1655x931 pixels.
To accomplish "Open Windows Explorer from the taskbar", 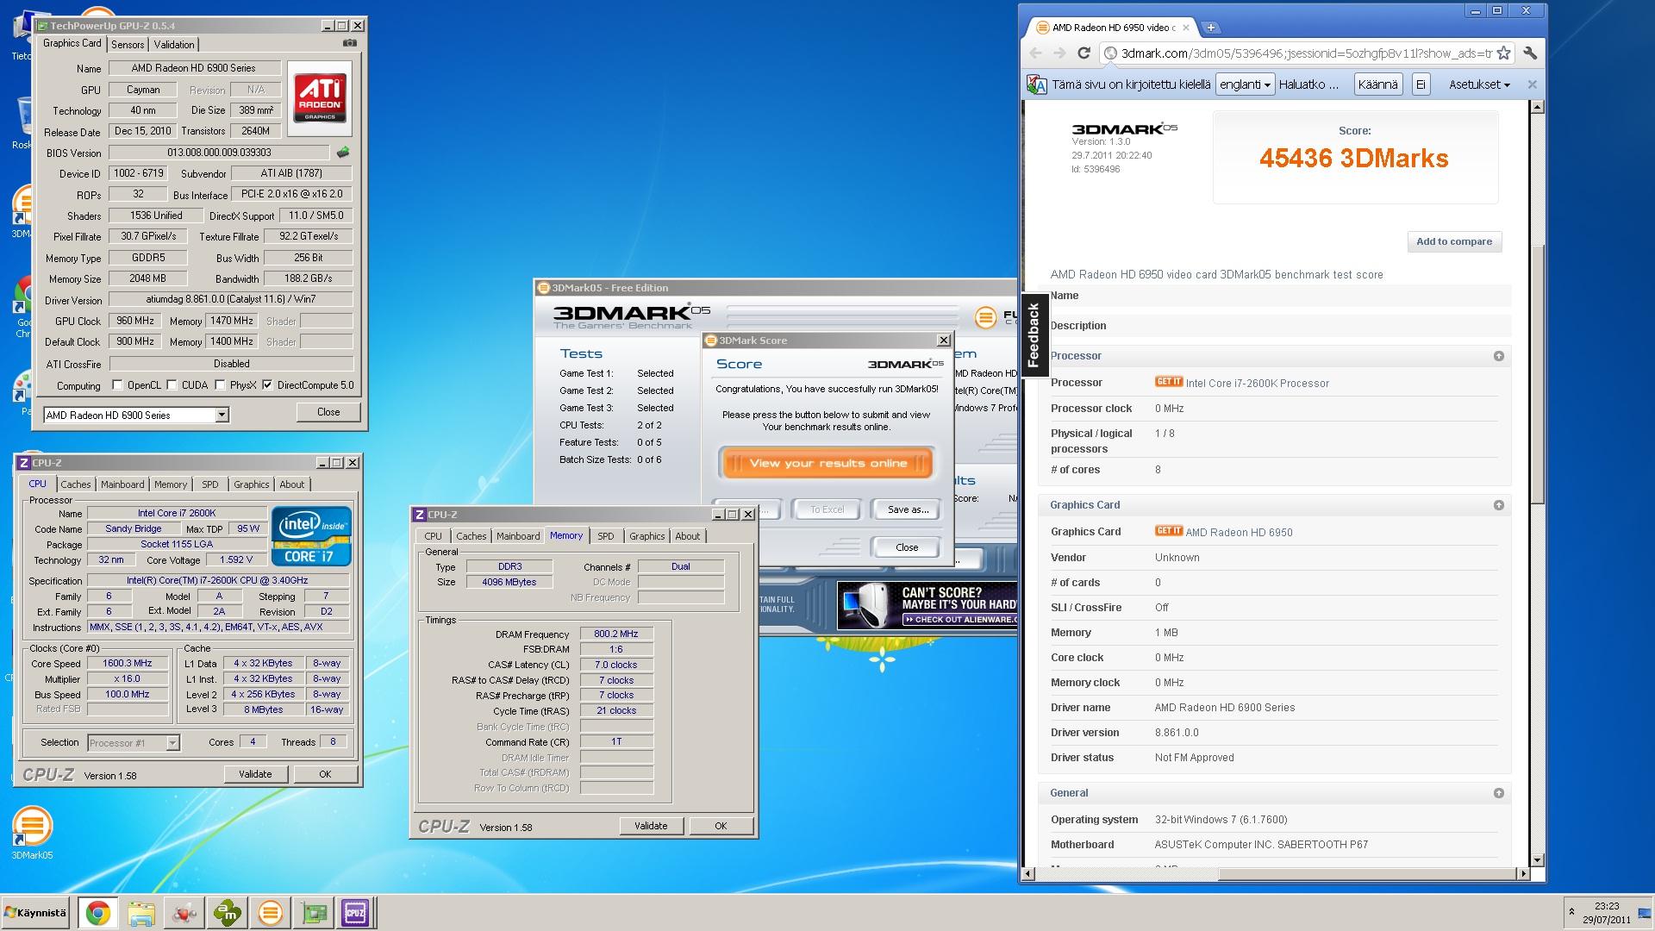I will coord(141,913).
